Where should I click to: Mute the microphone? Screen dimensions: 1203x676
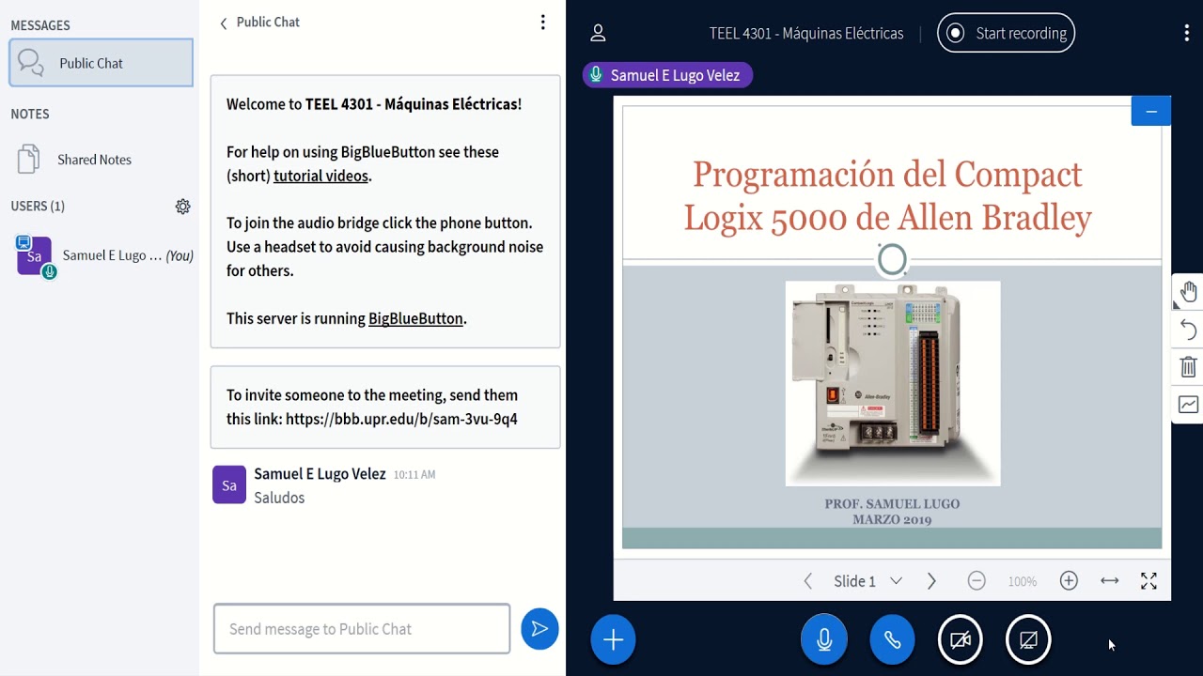tap(824, 640)
